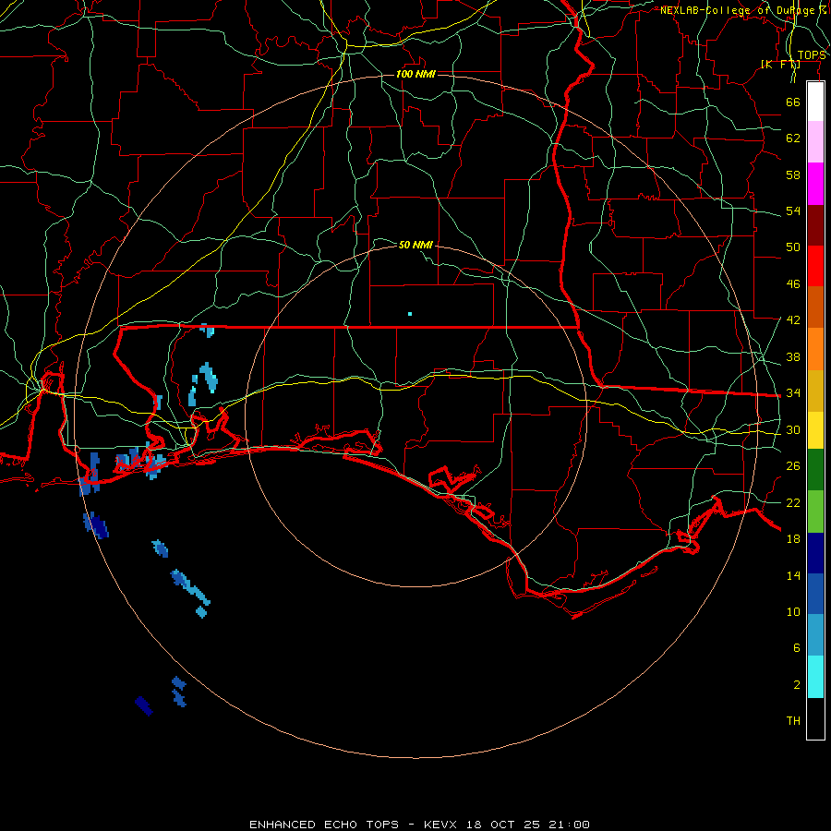The height and width of the screenshot is (831, 831).
Task: Click the '21:00' timestamp
Action: 570,825
